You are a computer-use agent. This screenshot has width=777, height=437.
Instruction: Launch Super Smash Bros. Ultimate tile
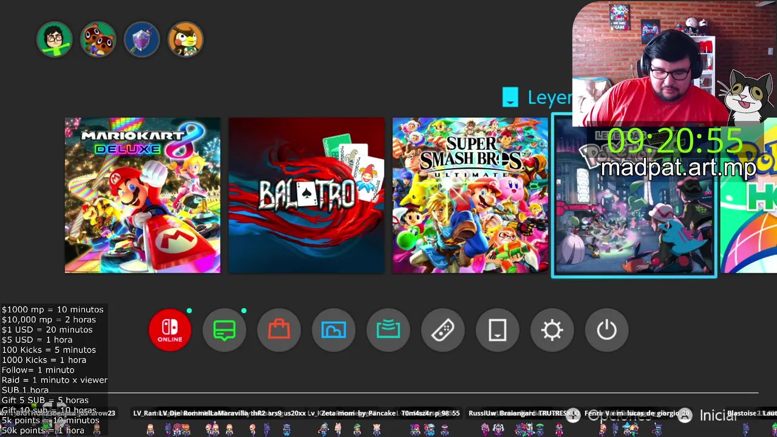click(470, 195)
